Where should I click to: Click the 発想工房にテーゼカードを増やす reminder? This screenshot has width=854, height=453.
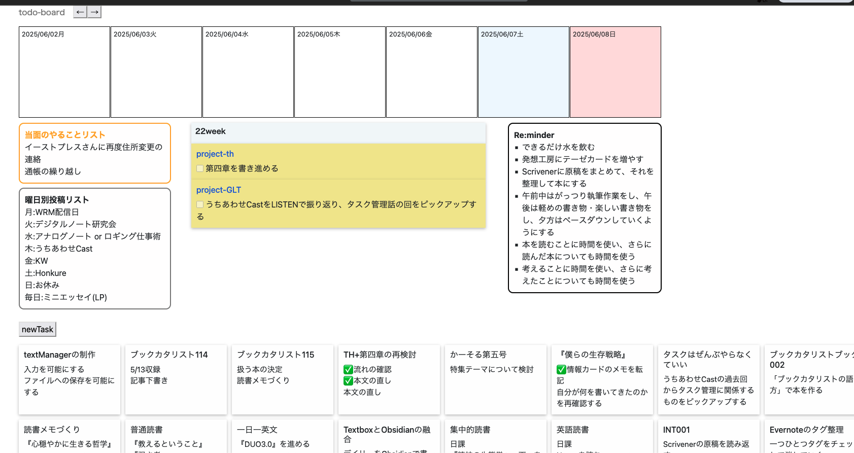pos(583,159)
